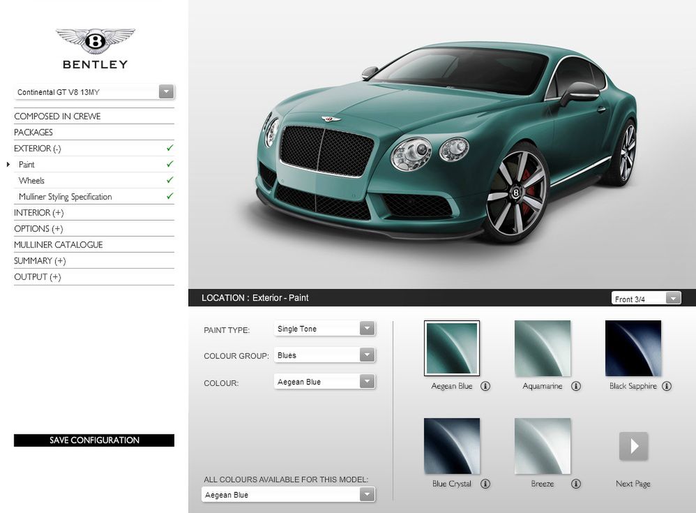This screenshot has width=696, height=513.
Task: Select the Wheels submenu item
Action: tap(31, 180)
